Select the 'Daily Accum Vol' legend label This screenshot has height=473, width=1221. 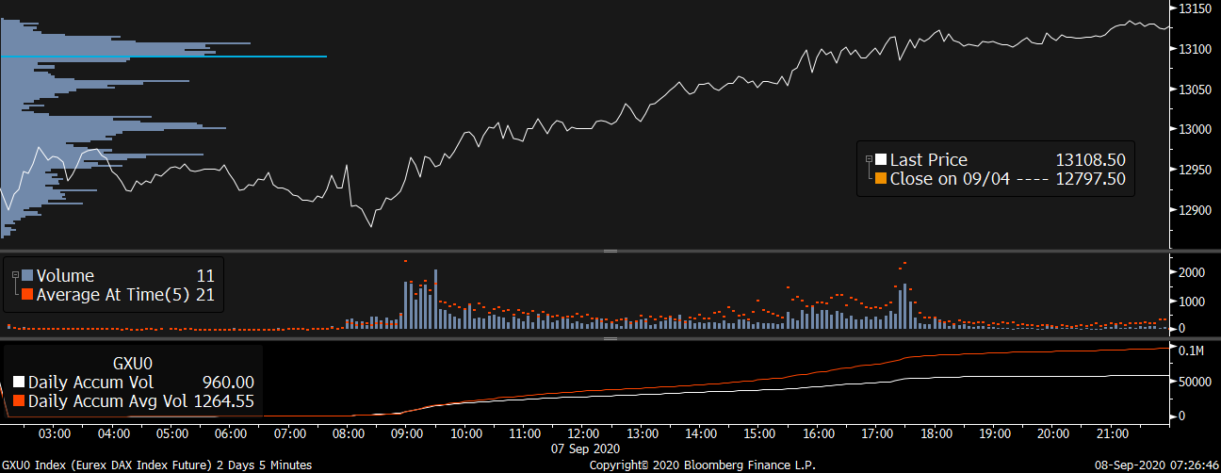[90, 383]
